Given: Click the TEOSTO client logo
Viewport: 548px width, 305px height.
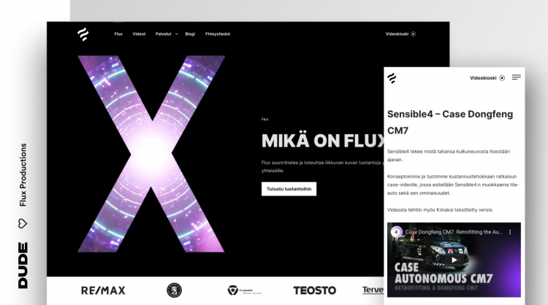Looking at the screenshot, I should point(314,290).
